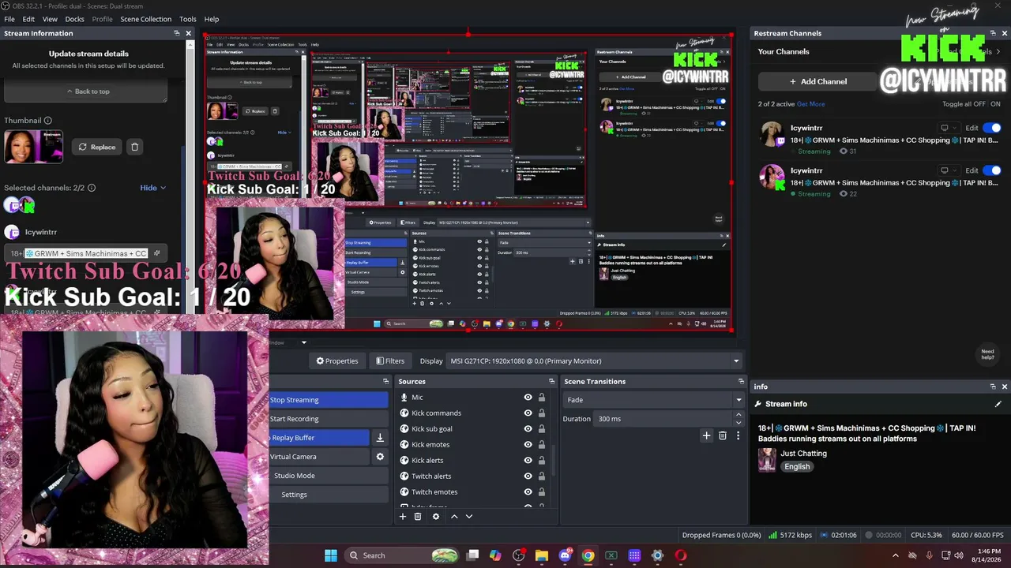
Task: Collapse selected channels with Hide
Action: (153, 188)
